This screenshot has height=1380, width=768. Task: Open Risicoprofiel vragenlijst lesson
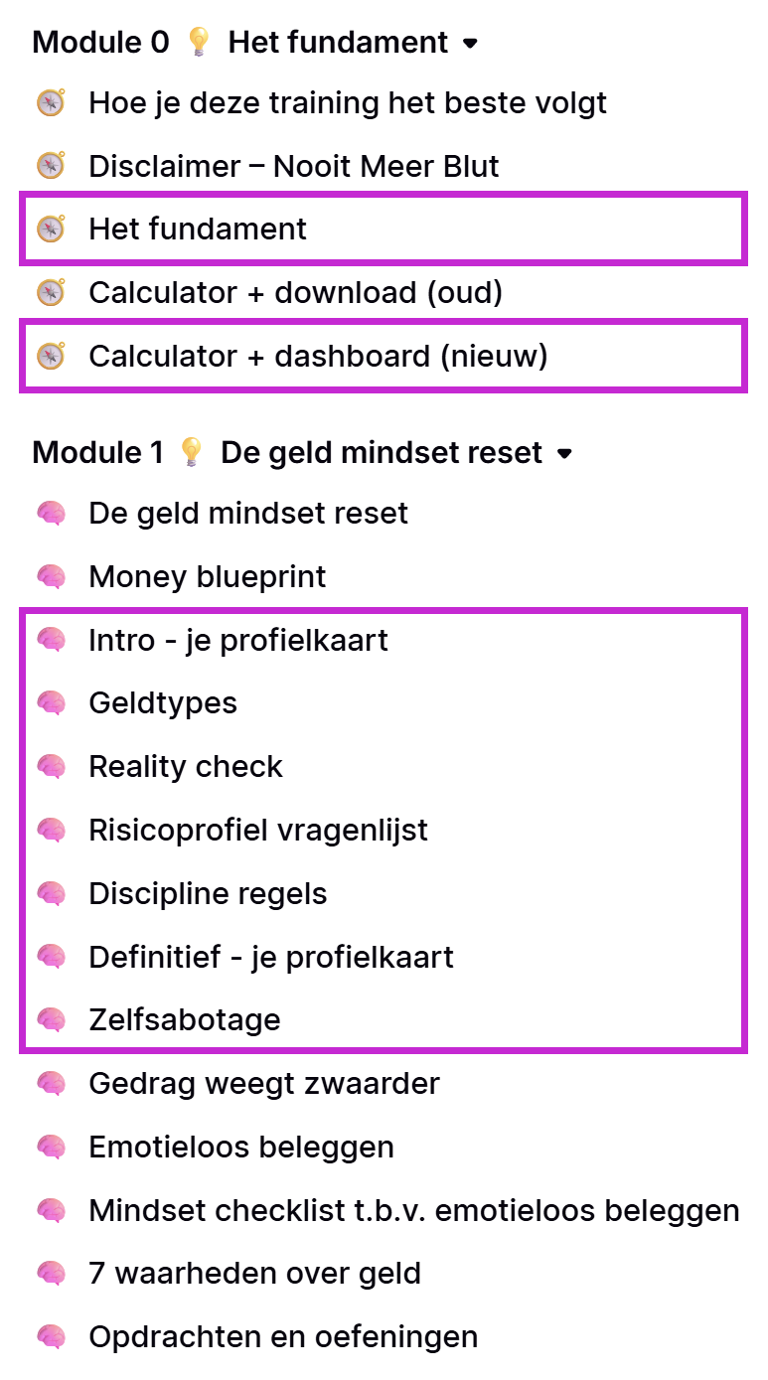pos(258,830)
